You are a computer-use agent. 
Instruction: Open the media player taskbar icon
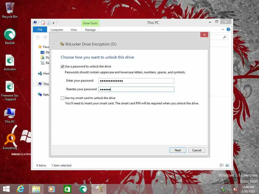click(x=52, y=189)
